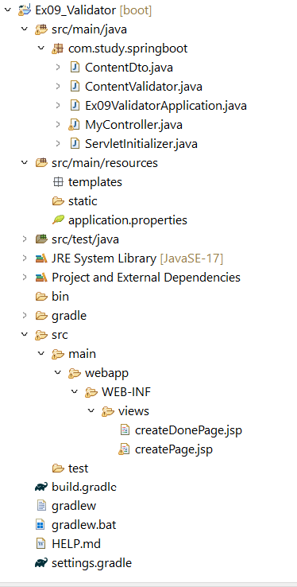The height and width of the screenshot is (587, 297).
Task: Click the Ex09_Validator project icon
Action: tap(25, 10)
